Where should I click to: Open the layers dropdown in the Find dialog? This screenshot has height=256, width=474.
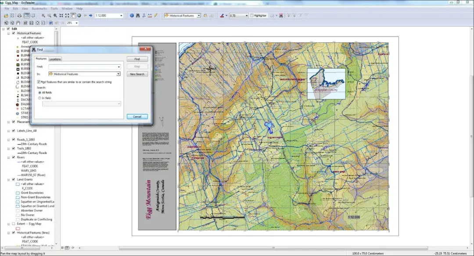coord(118,74)
